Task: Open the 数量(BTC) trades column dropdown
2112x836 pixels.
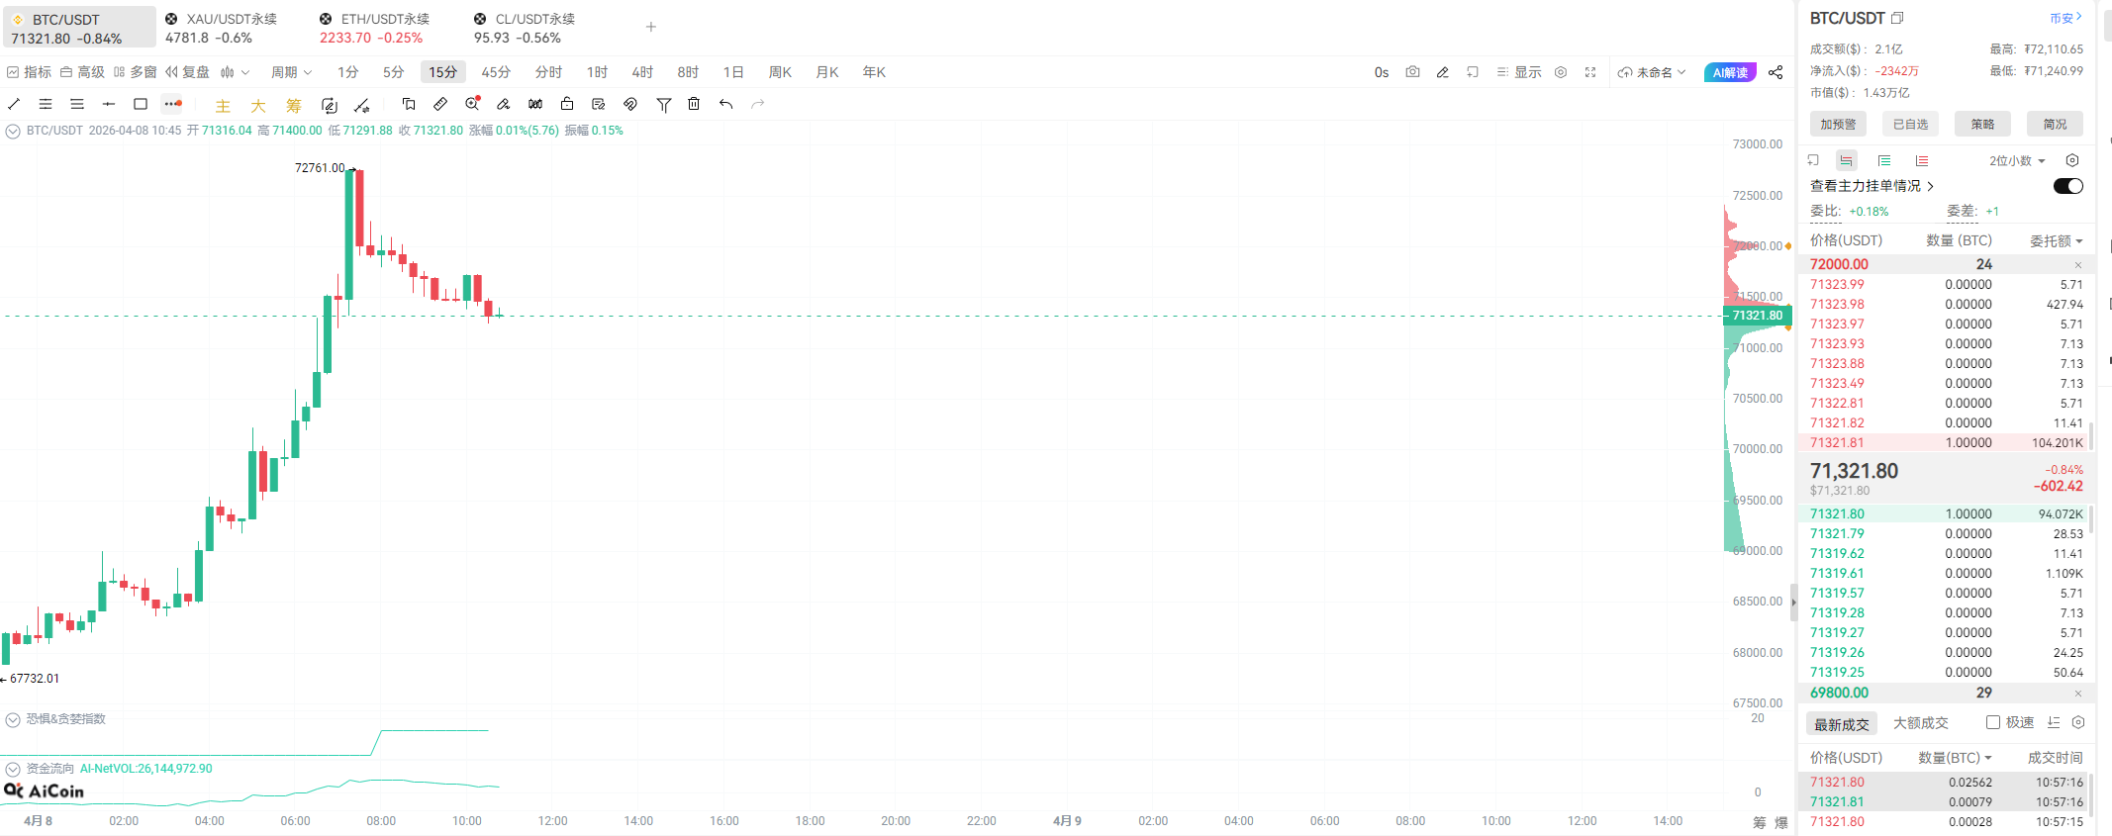Action: coord(1955,758)
